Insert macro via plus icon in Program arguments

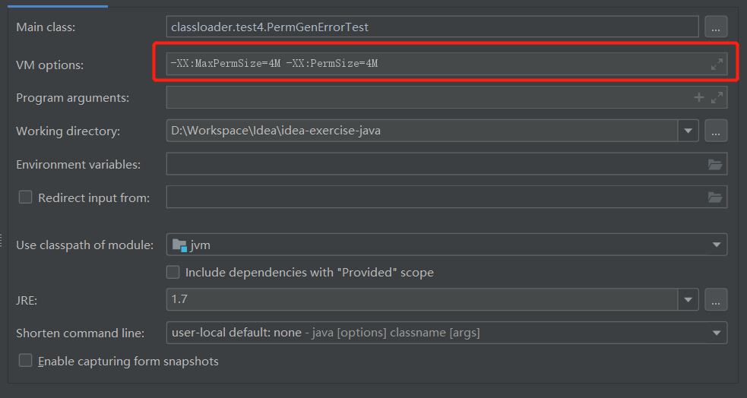tap(699, 97)
